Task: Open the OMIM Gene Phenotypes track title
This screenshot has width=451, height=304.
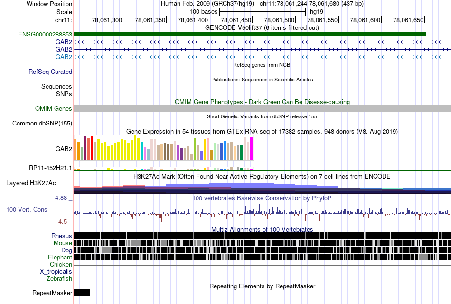Action: pyautogui.click(x=262, y=102)
